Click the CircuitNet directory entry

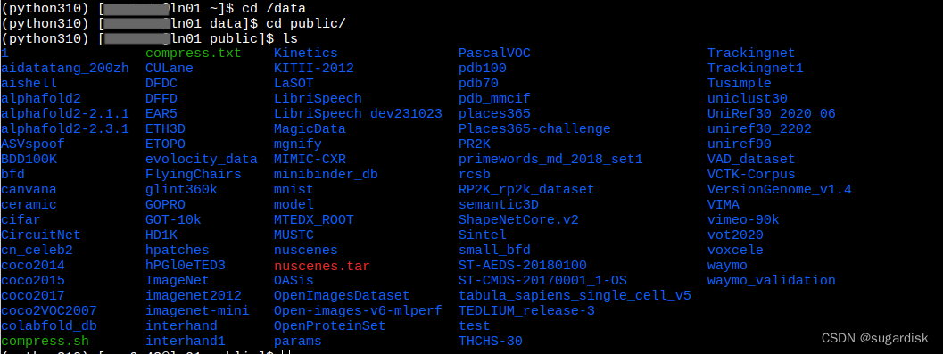point(41,235)
